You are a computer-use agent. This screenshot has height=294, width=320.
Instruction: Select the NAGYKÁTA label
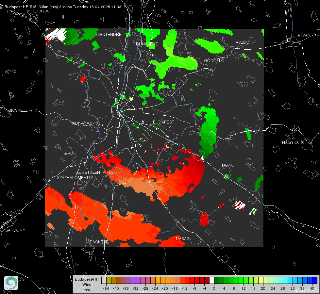click(293, 142)
